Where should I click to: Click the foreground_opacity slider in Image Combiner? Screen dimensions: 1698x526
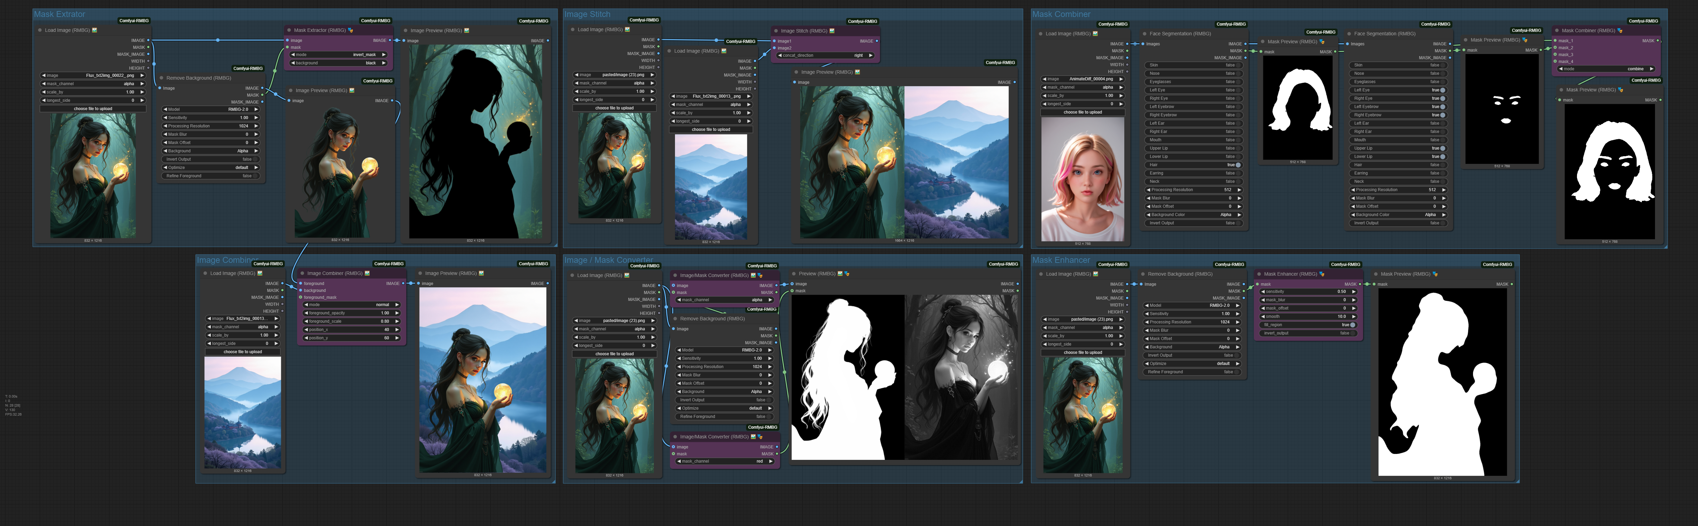(351, 313)
